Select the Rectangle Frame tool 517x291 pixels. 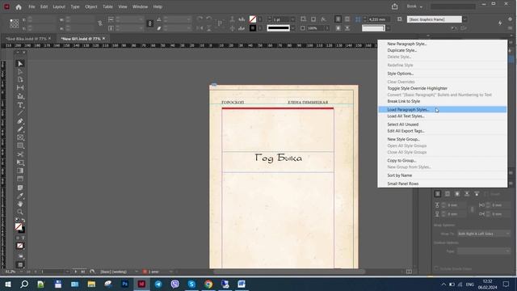pyautogui.click(x=20, y=137)
